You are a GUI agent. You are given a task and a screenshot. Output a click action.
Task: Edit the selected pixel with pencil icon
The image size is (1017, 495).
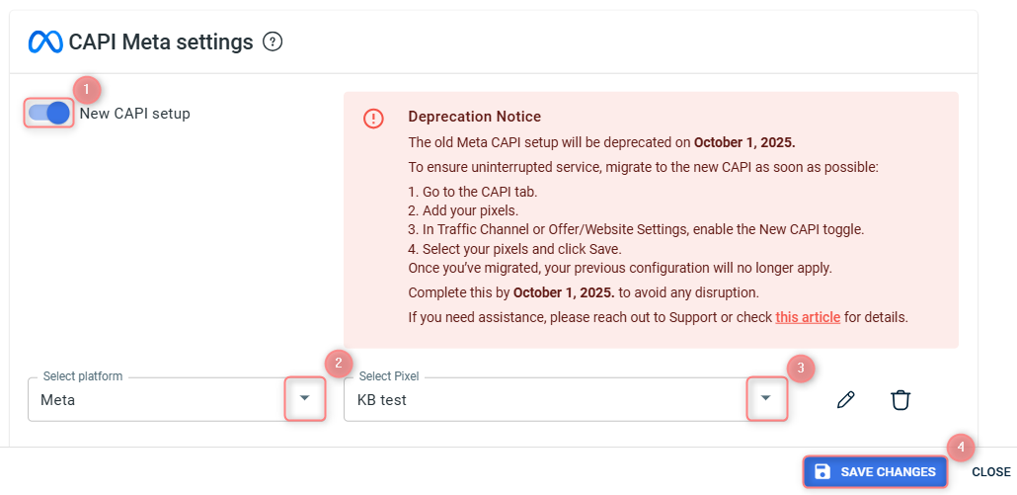(x=846, y=399)
